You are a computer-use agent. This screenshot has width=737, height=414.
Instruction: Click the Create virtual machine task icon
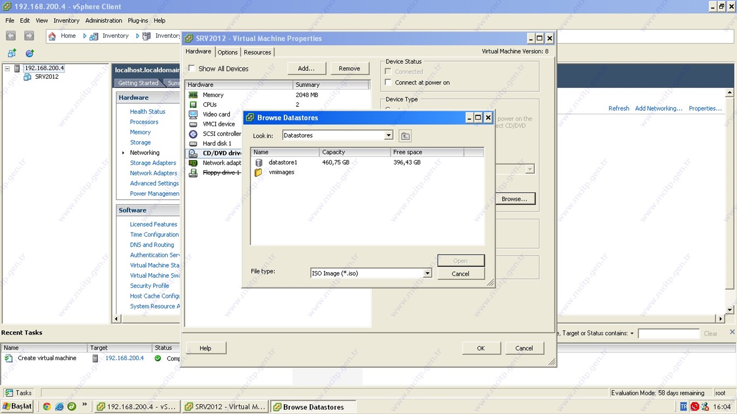(9, 358)
